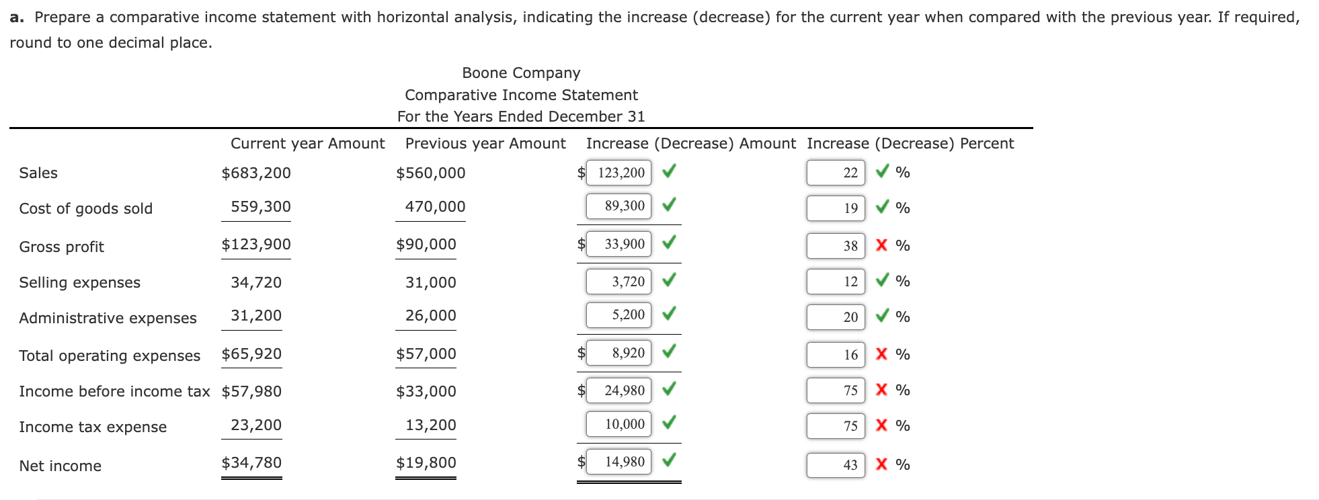1319x500 pixels.
Task: Click the dollar sign before the 24,980 amount
Action: [x=579, y=390]
